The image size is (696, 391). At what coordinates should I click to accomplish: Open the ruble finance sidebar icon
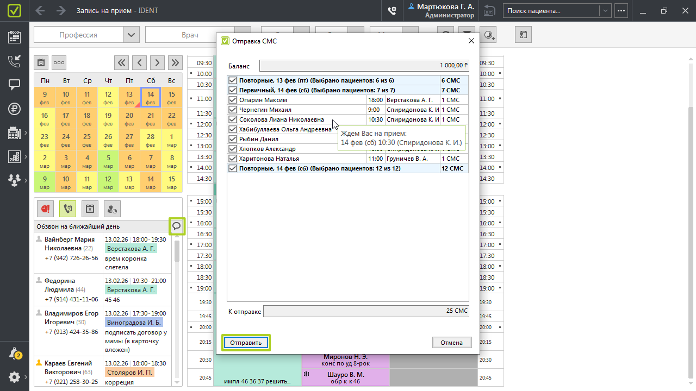click(x=14, y=109)
